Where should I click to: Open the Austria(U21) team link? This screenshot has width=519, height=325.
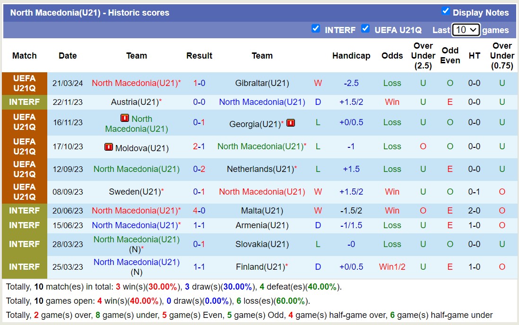coord(134,102)
